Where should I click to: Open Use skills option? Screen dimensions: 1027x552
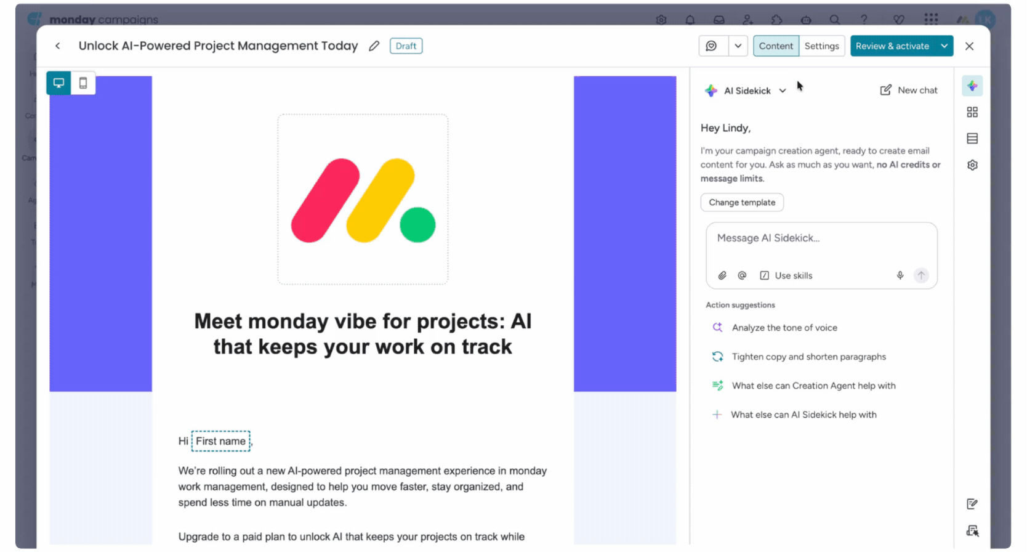(x=786, y=275)
